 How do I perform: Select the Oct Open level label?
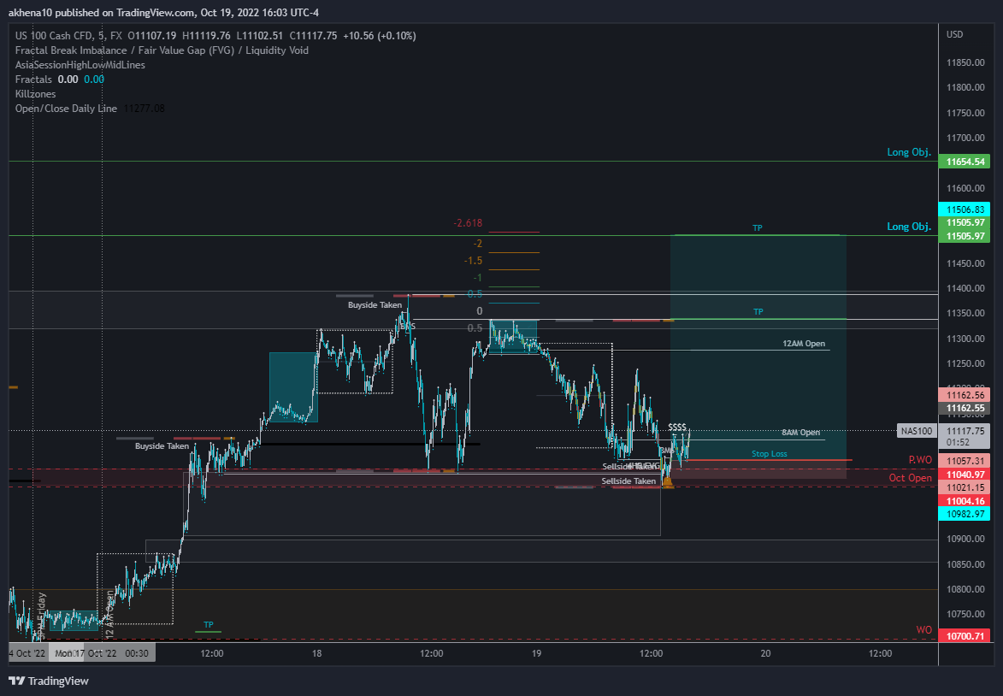click(911, 478)
